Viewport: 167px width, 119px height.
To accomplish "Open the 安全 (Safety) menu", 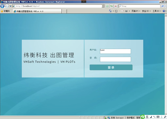I will [146, 11].
